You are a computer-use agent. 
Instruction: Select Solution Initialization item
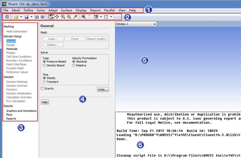point(19,93)
